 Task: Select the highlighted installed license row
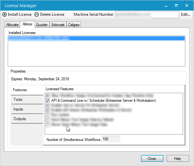96,38
